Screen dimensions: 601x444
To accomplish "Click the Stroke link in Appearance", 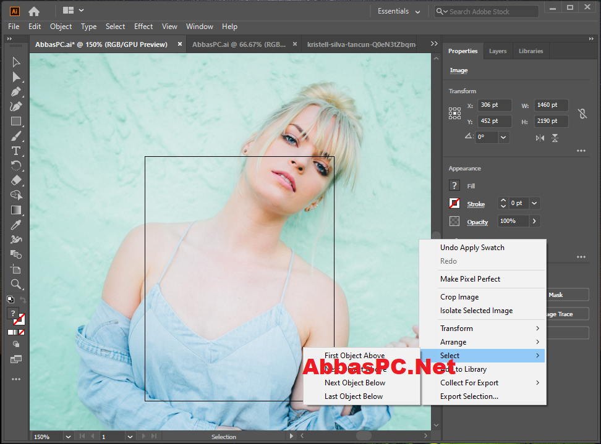I will (x=475, y=204).
